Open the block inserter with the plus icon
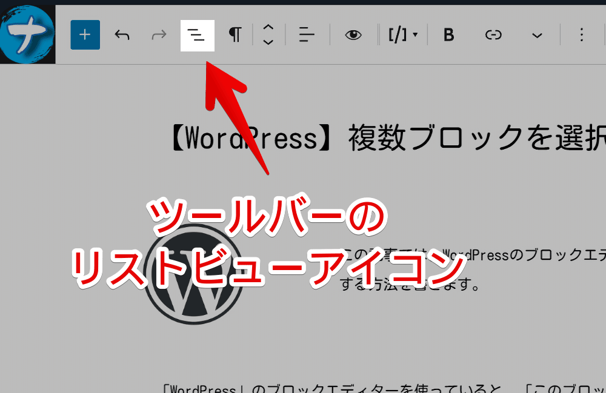This screenshot has width=606, height=393. point(85,35)
